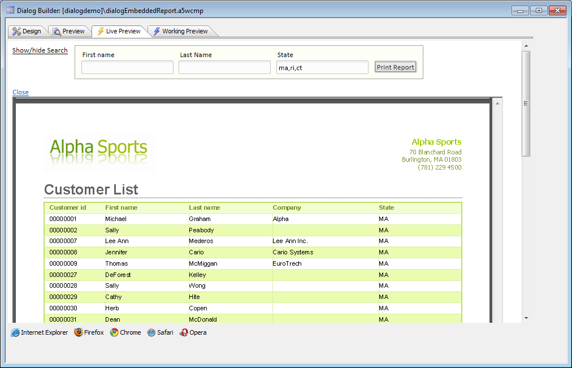Click the company cell Alpha
Viewport: 572px width, 368px height.
pyautogui.click(x=280, y=219)
